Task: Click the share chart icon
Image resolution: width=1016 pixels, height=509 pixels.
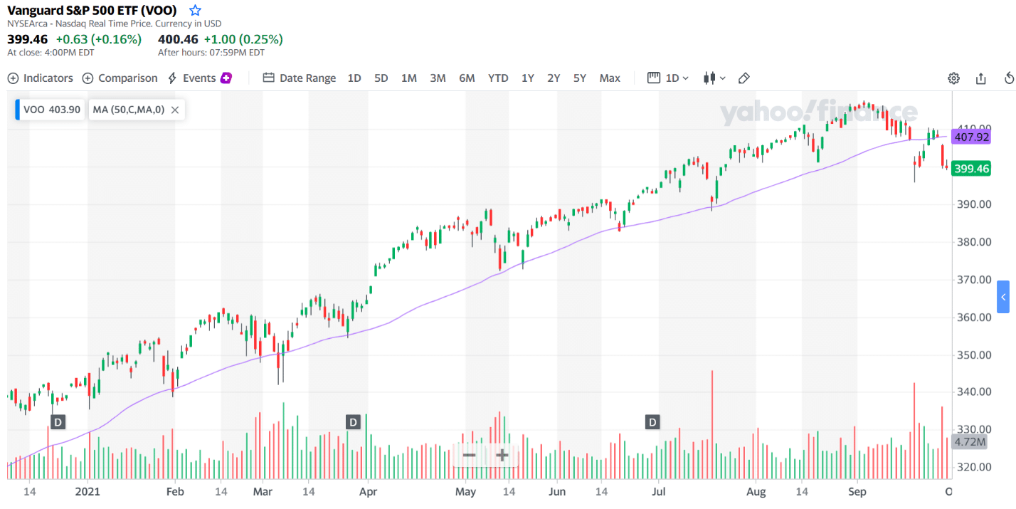Action: [x=981, y=78]
